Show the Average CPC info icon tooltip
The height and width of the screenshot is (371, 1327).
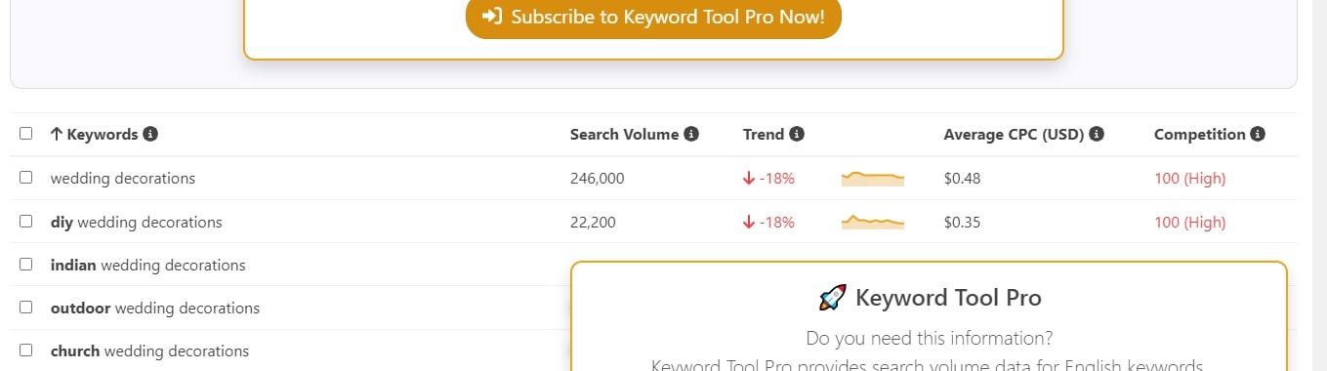[1097, 135]
